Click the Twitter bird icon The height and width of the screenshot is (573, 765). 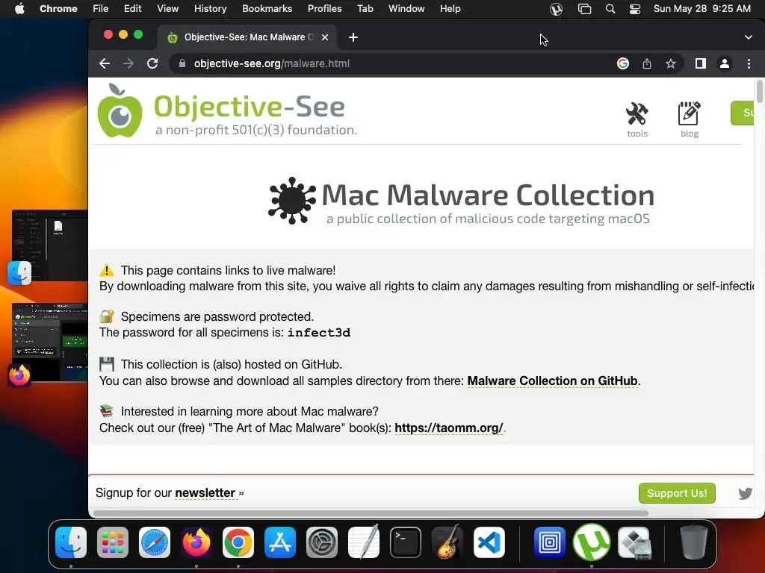(x=745, y=494)
